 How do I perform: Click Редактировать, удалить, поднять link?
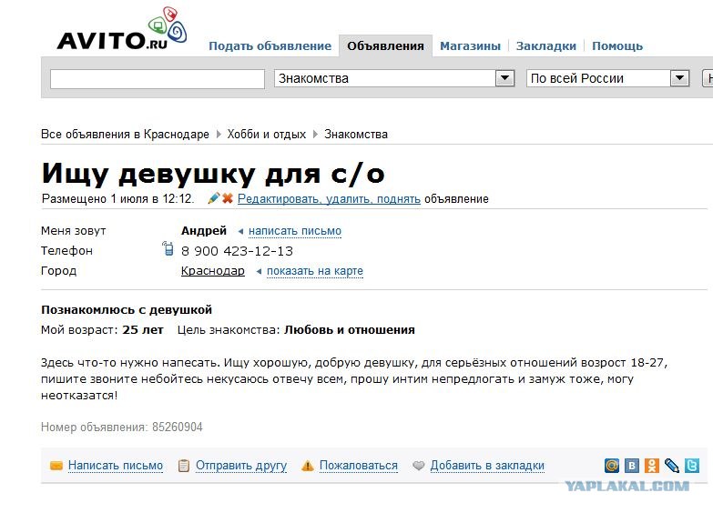[329, 198]
